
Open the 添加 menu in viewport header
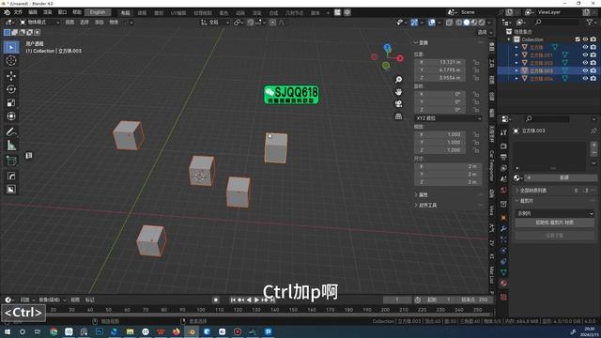(100, 23)
